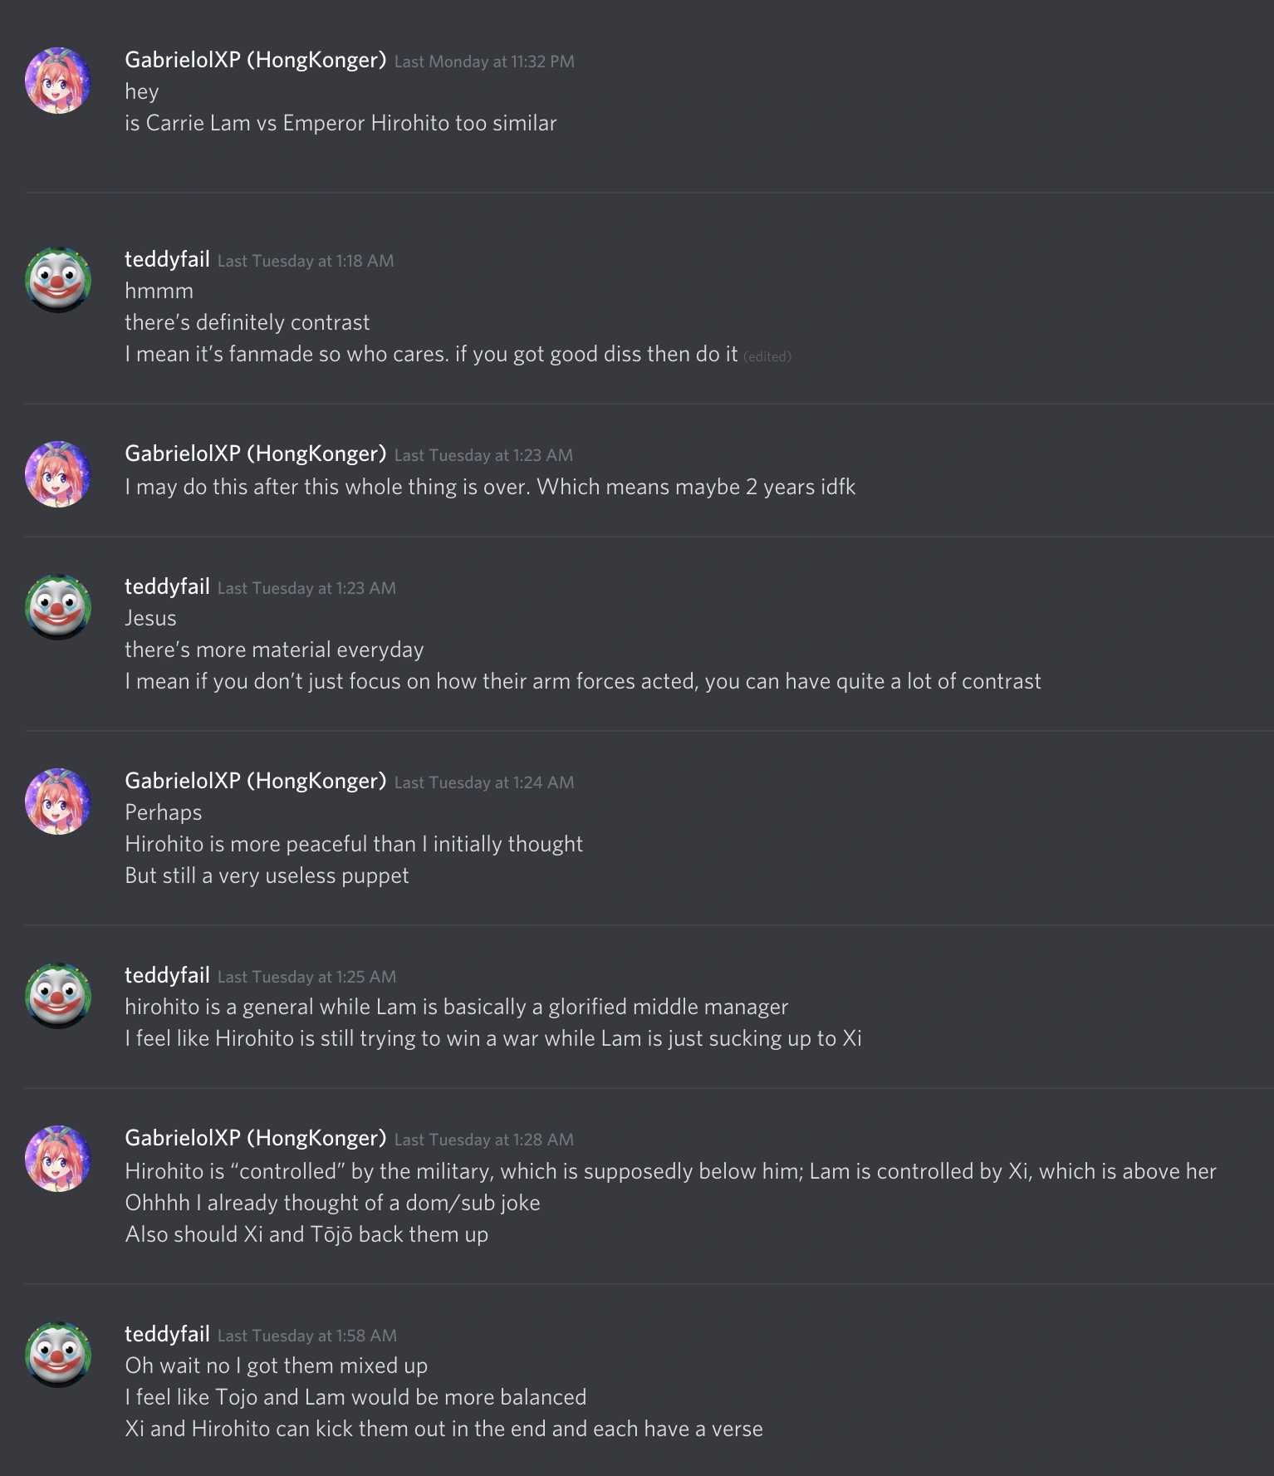1274x1476 pixels.
Task: Click message "I feel like Tojo and Lam would be more balanced"
Action: pos(355,1397)
